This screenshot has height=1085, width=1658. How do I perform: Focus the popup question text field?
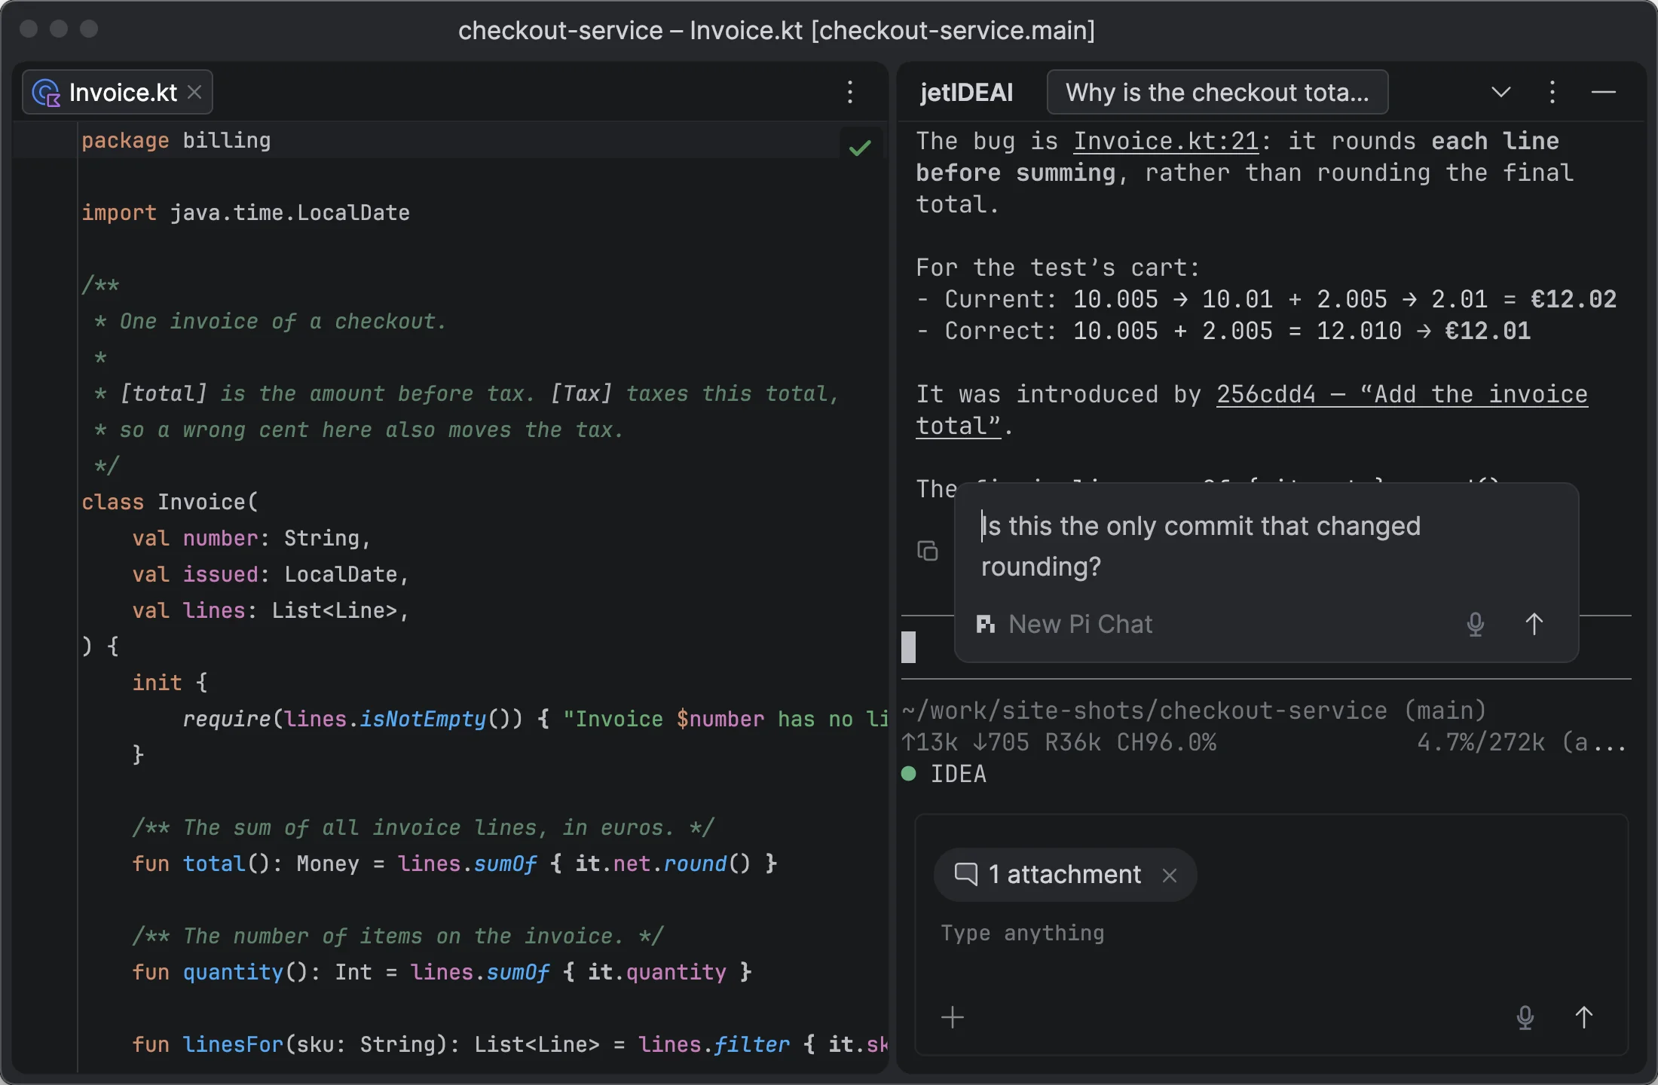click(x=1266, y=546)
